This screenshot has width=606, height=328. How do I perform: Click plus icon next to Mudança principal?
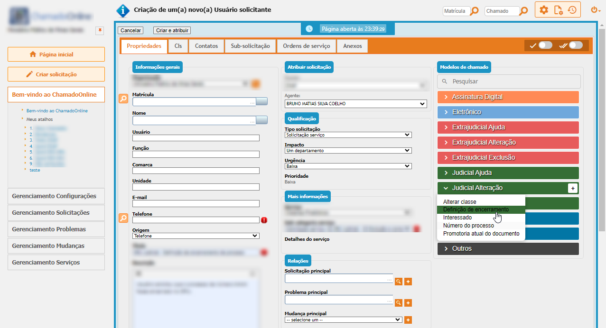[408, 320]
